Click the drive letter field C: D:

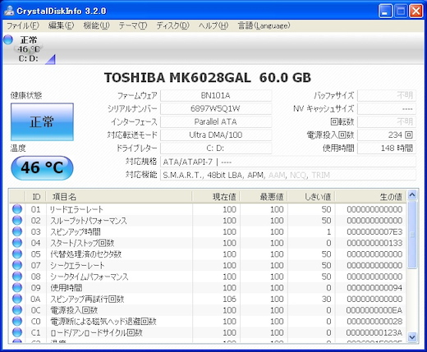pos(216,149)
